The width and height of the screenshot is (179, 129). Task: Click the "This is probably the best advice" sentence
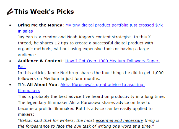(x=91, y=96)
